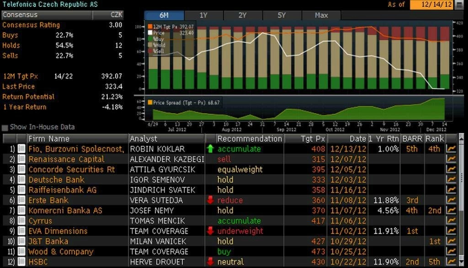Open report document icon for Raiffeisenbank AG
The height and width of the screenshot is (268, 468).
[21, 190]
